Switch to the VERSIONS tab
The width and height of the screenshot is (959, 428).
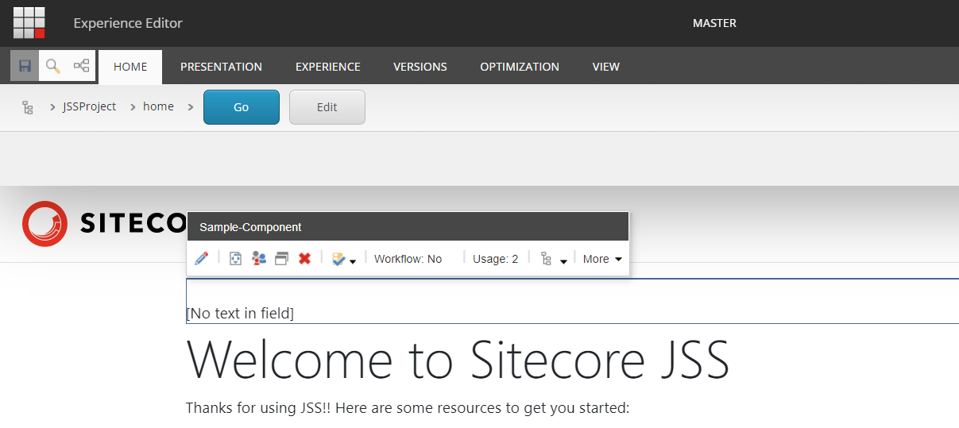(420, 67)
